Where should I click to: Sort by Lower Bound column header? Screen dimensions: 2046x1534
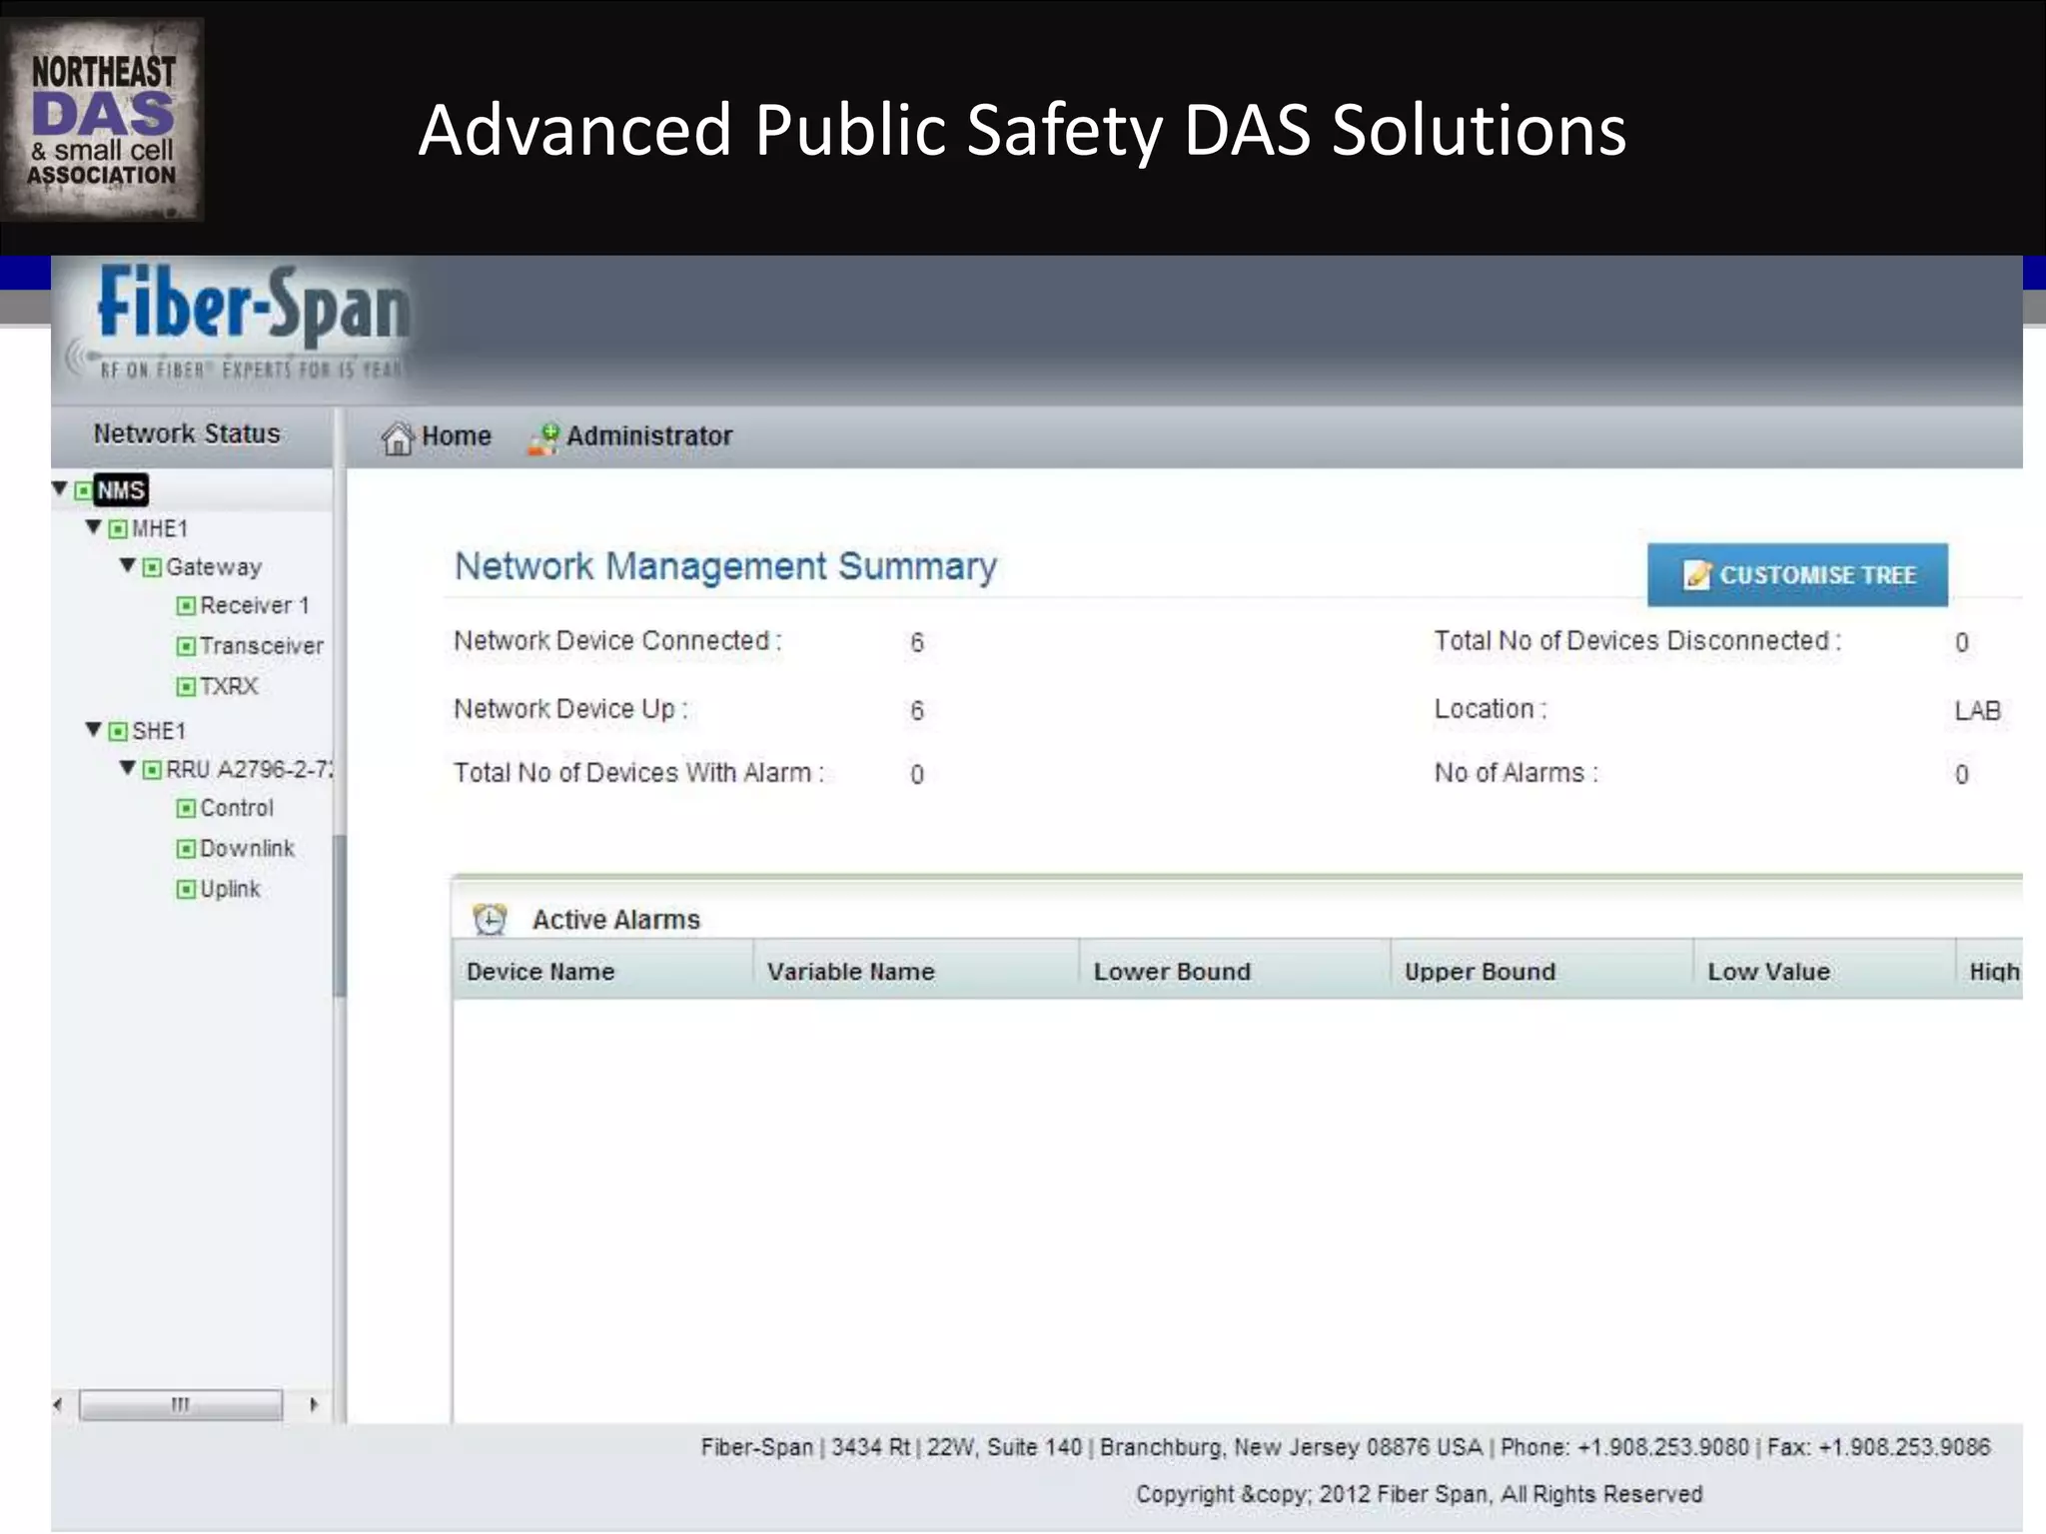[1235, 971]
